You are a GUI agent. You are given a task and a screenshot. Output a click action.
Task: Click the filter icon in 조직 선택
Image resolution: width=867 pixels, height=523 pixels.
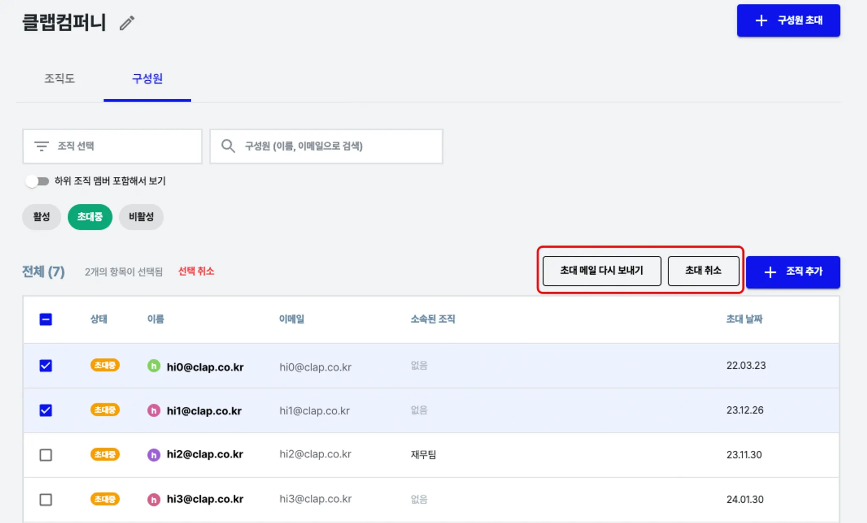point(41,146)
